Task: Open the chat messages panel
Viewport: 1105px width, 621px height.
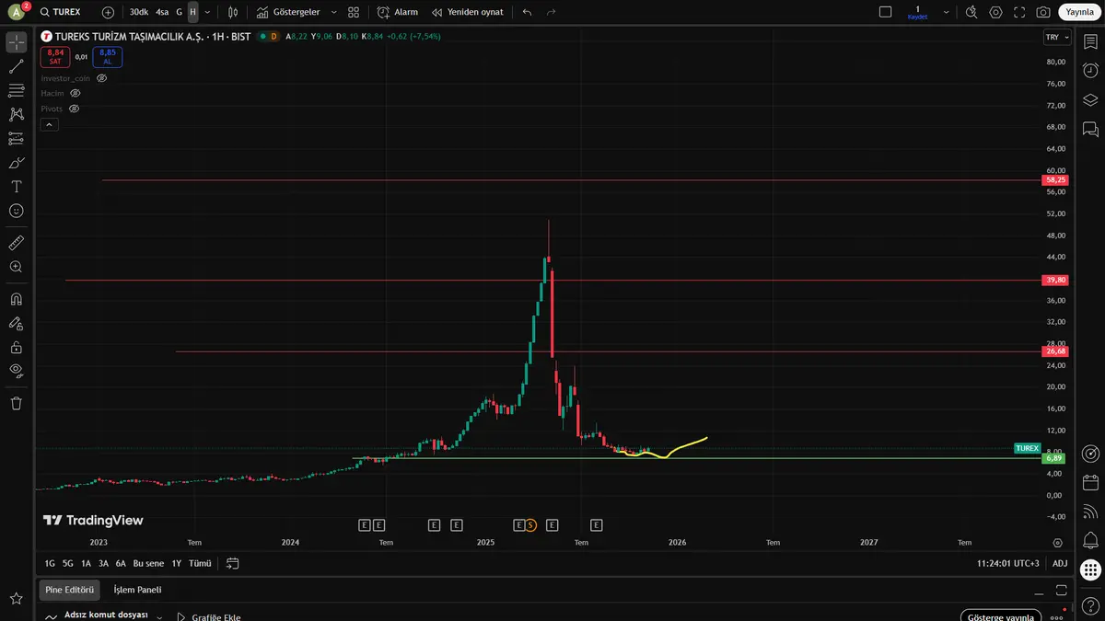Action: click(1090, 128)
